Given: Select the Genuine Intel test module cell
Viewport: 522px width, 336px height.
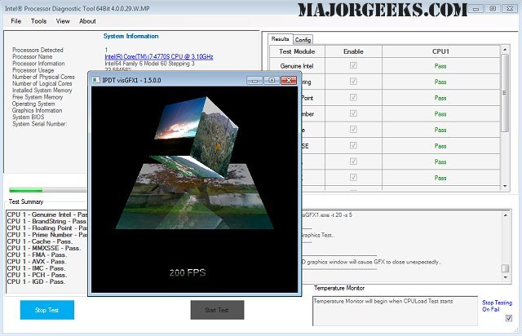Looking at the screenshot, I should 297,66.
